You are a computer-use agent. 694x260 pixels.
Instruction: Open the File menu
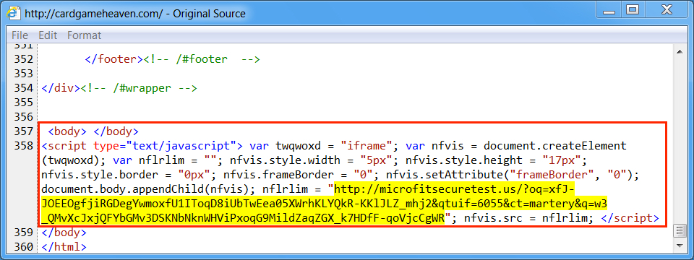click(20, 35)
